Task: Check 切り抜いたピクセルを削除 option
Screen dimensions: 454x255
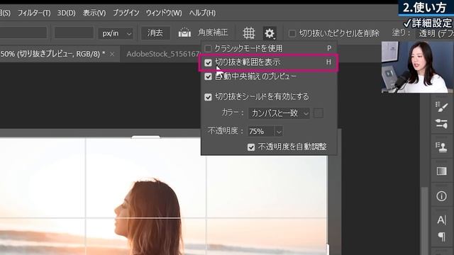Action: point(292,33)
